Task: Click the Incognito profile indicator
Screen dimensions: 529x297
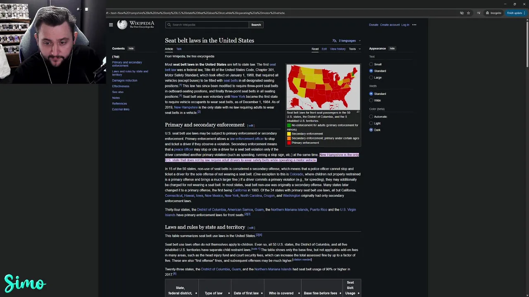Action: 494,13
